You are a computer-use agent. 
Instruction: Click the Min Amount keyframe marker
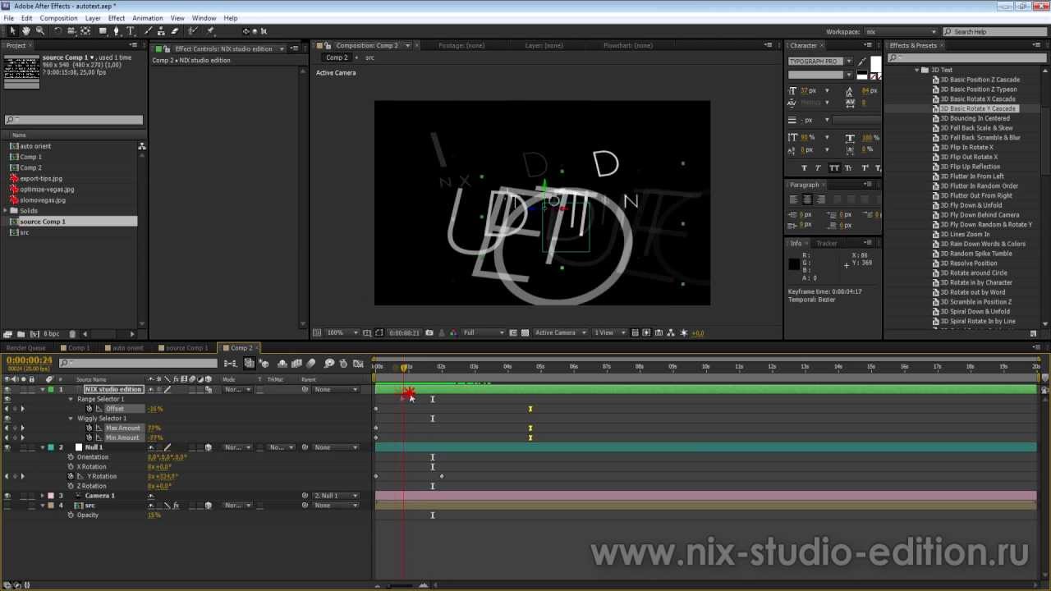pos(530,438)
